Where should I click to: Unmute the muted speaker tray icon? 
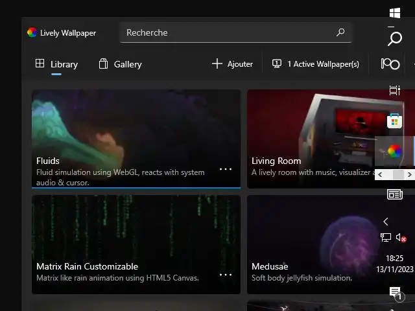click(401, 238)
